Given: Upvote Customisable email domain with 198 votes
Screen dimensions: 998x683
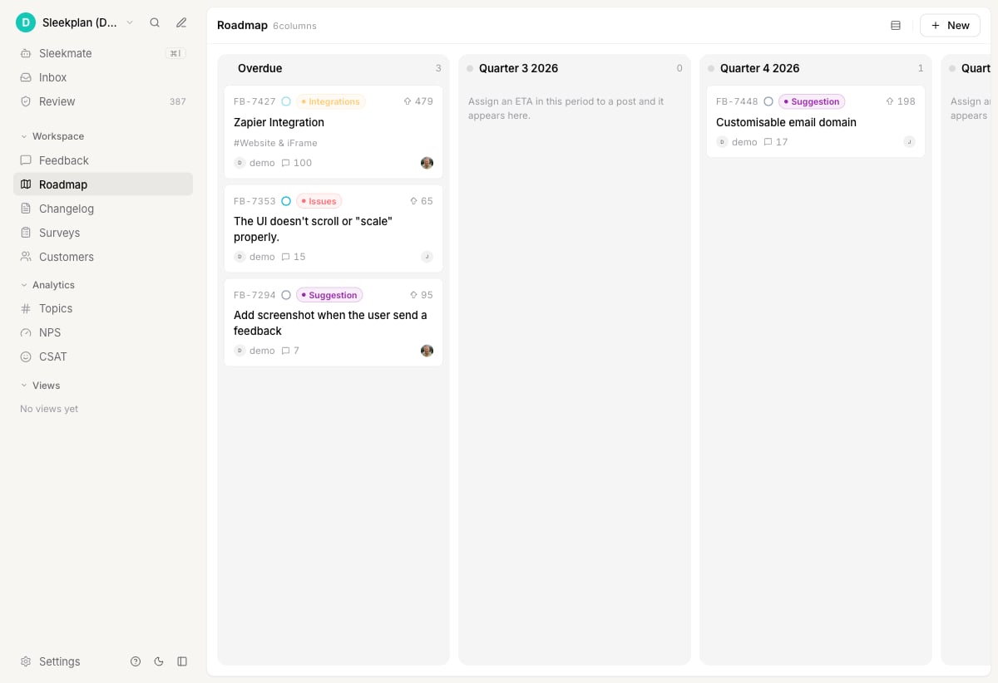Looking at the screenshot, I should 901,101.
